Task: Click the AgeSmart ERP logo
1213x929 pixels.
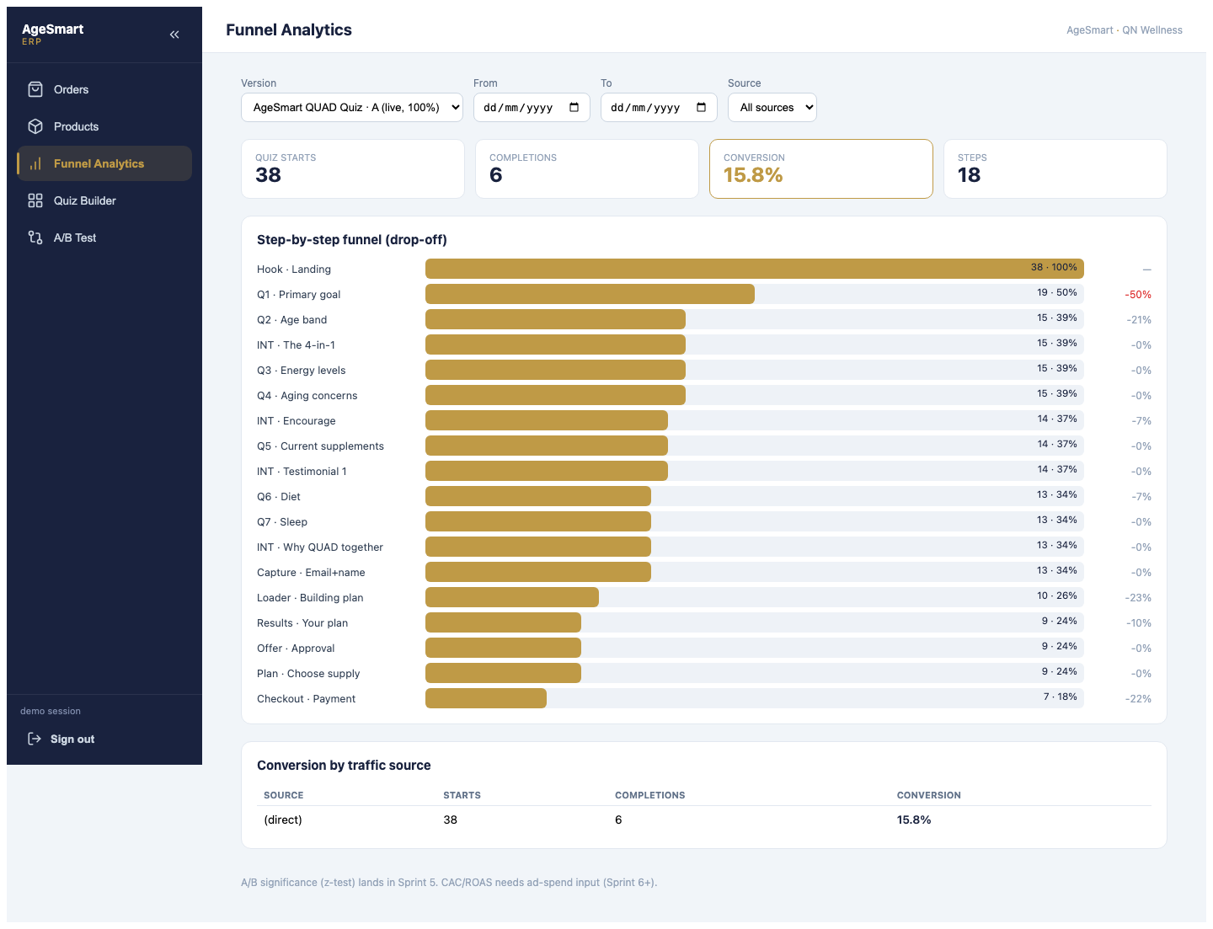Action: (52, 34)
